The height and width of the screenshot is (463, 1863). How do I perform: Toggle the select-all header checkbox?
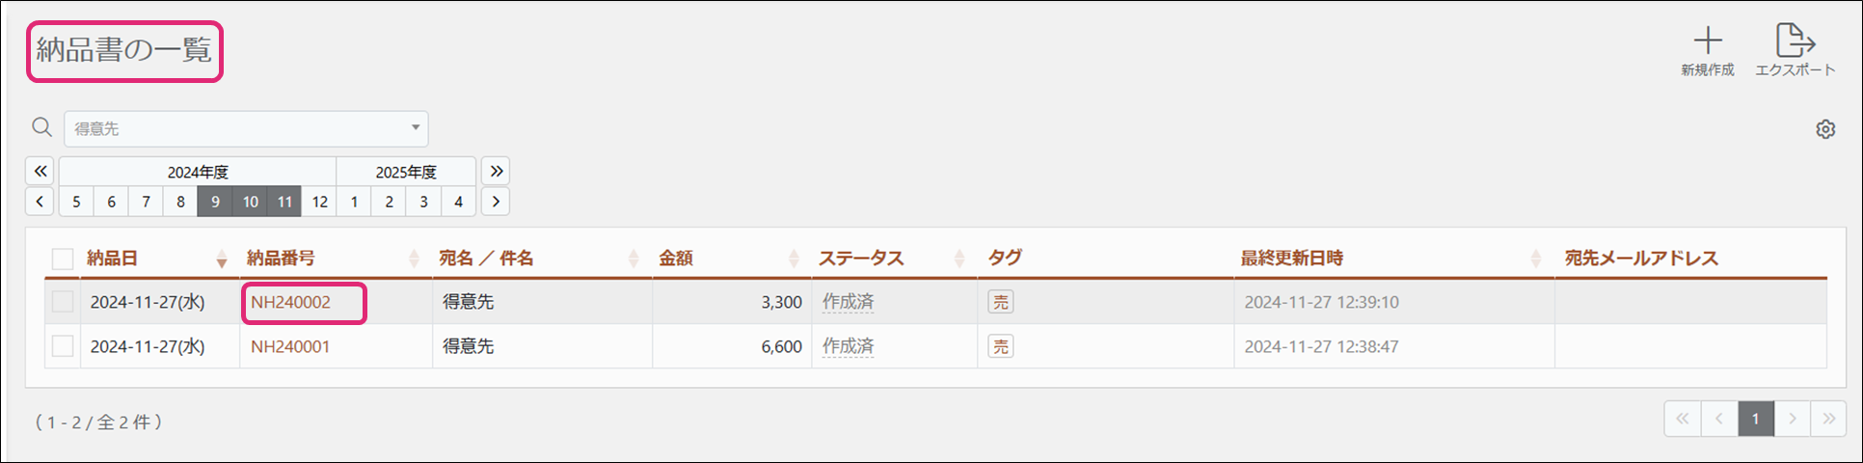tap(63, 259)
